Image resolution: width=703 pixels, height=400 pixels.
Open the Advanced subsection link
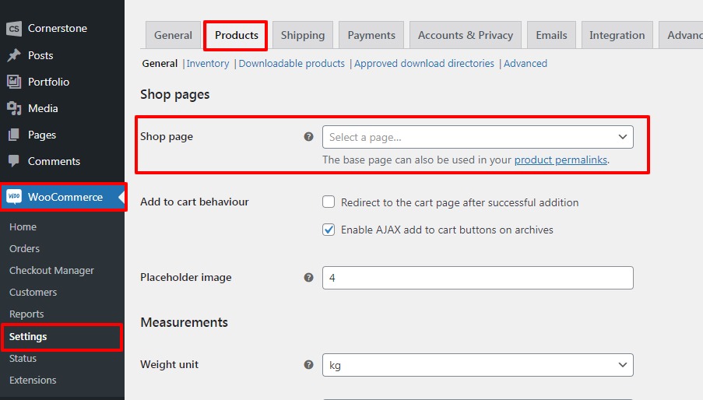pos(525,64)
